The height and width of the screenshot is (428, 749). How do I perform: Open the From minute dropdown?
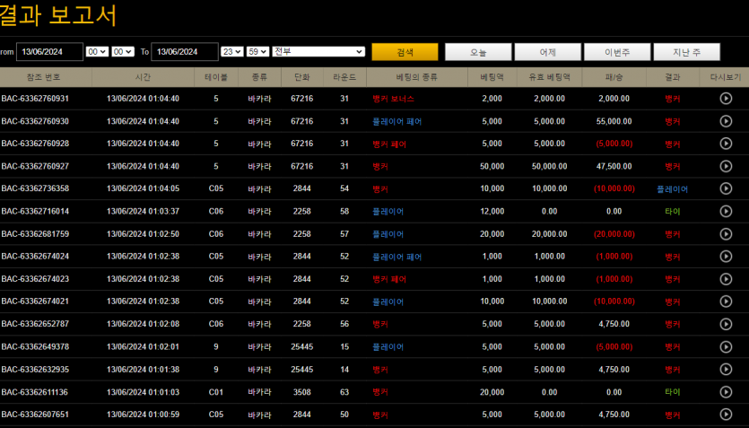(x=123, y=51)
